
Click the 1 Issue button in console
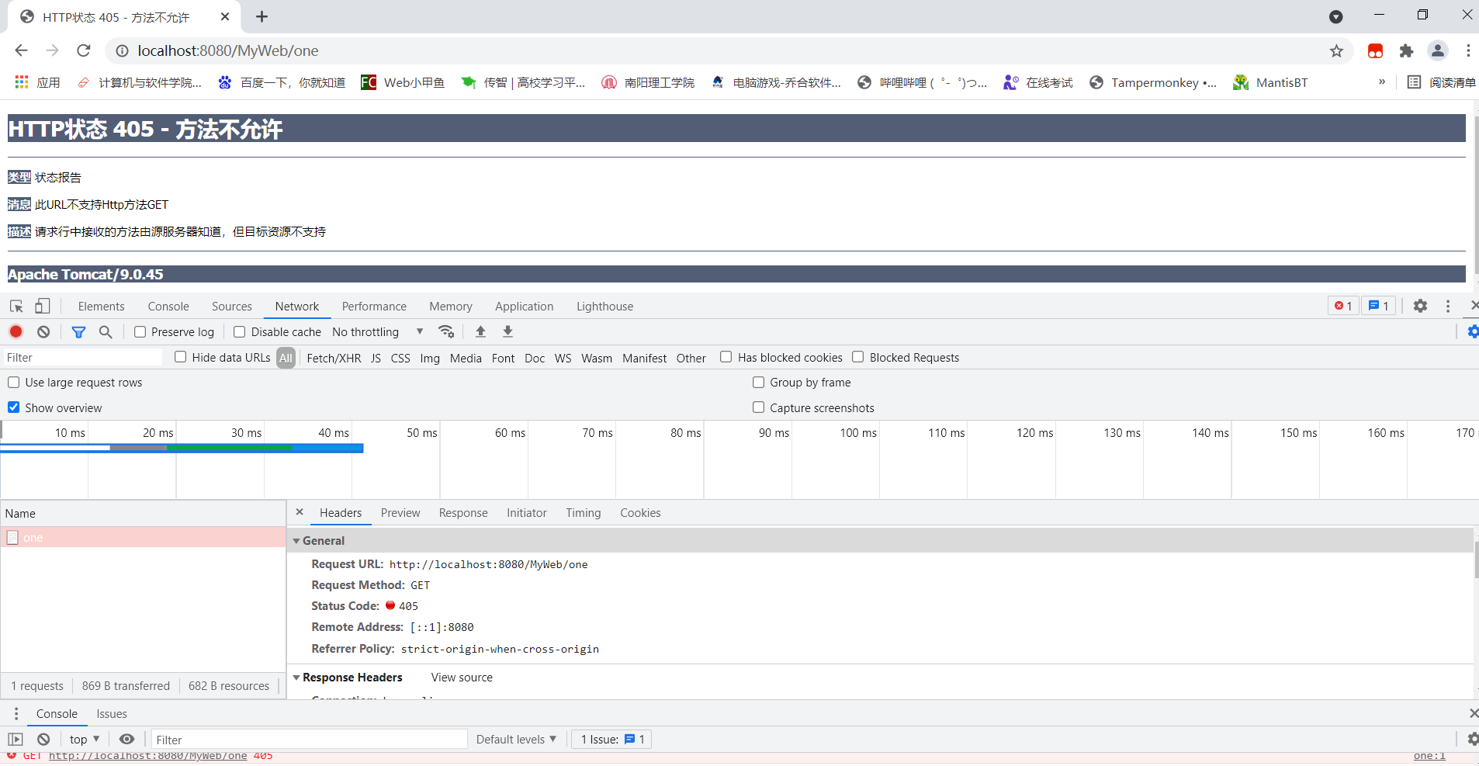pyautogui.click(x=612, y=740)
